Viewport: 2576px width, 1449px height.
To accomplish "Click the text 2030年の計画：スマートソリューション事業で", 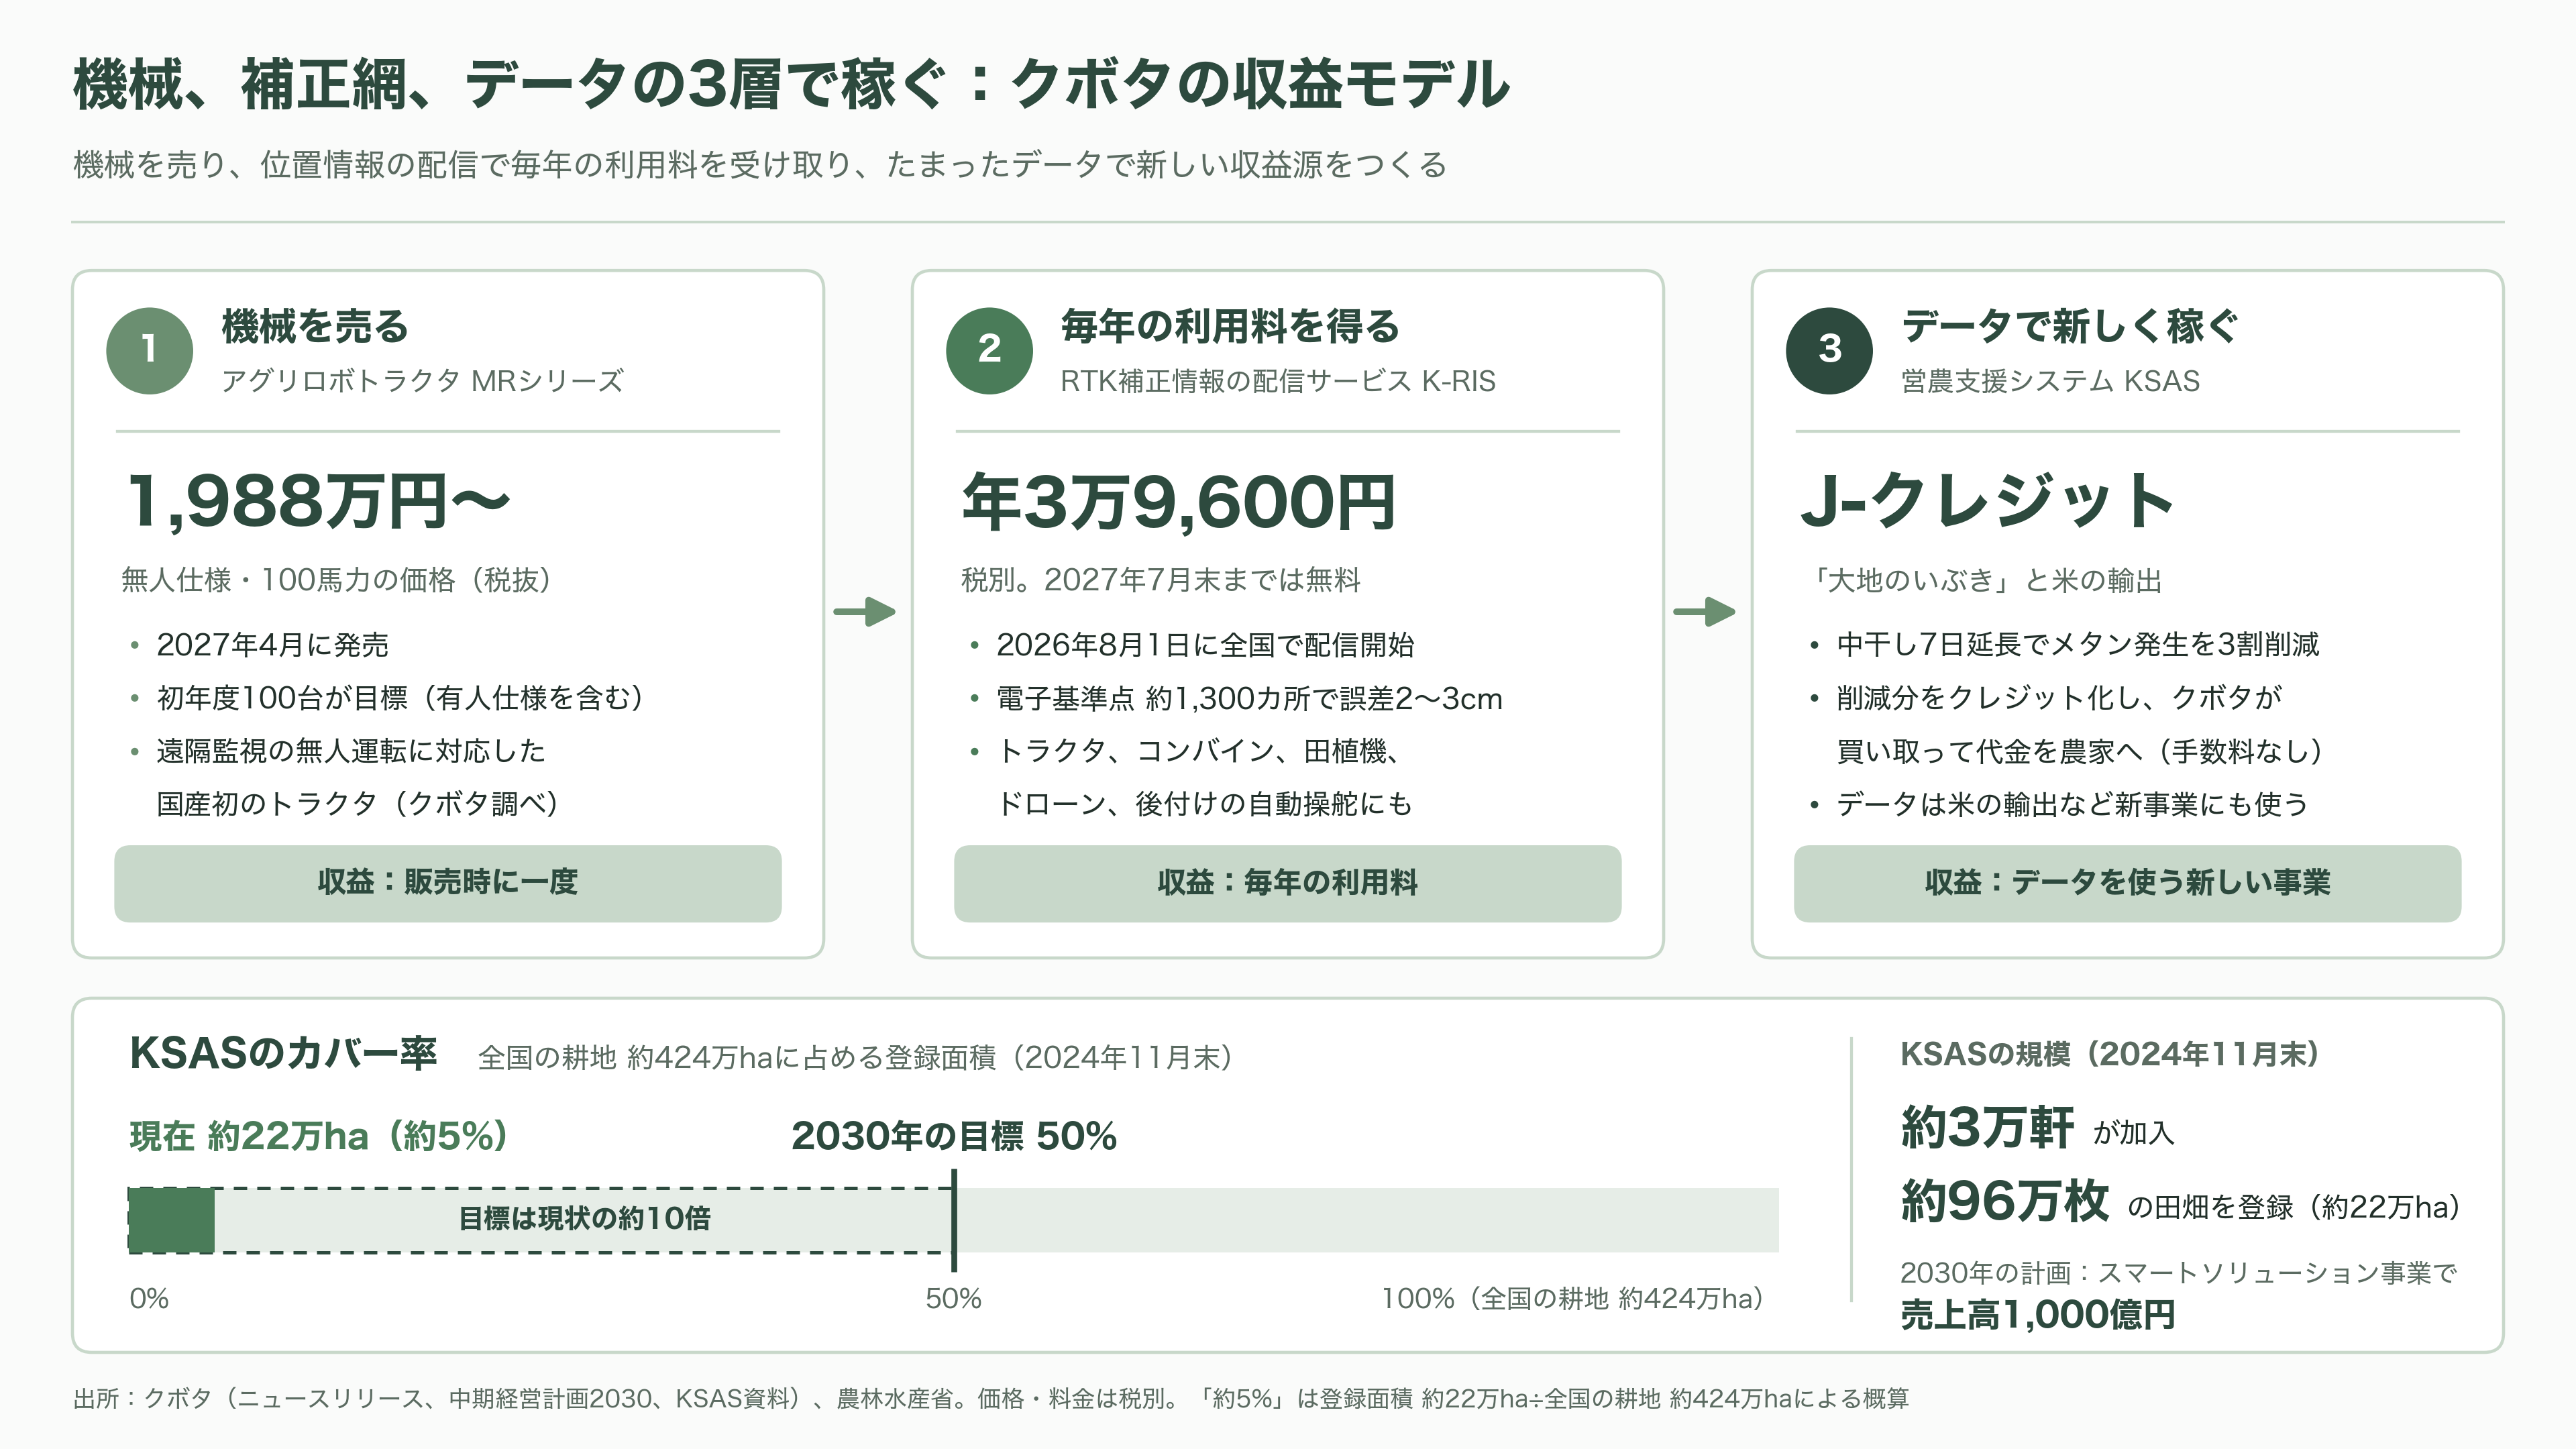I will (2178, 1273).
